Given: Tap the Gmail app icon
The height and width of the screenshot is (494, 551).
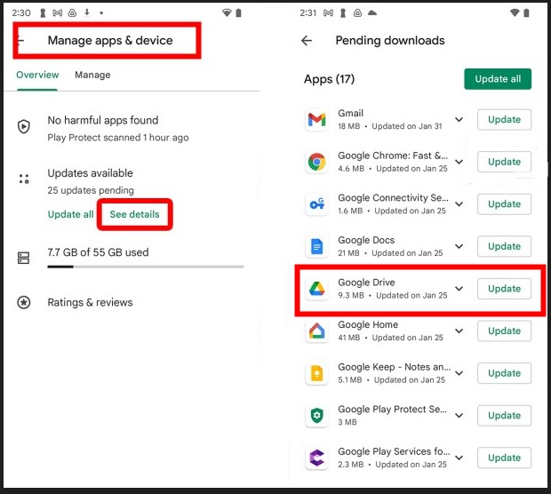Looking at the screenshot, I should [316, 120].
